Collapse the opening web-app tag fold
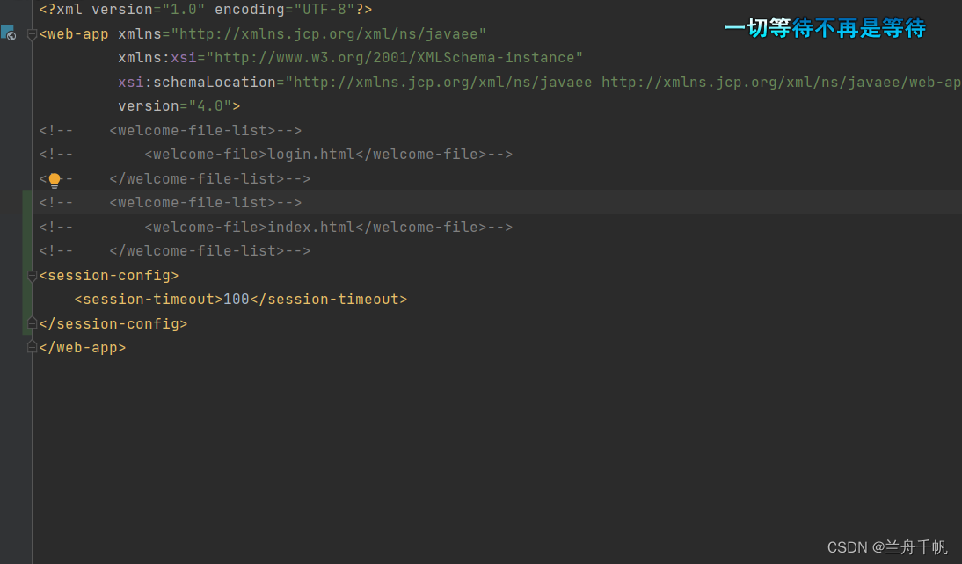This screenshot has width=962, height=564. [x=32, y=35]
